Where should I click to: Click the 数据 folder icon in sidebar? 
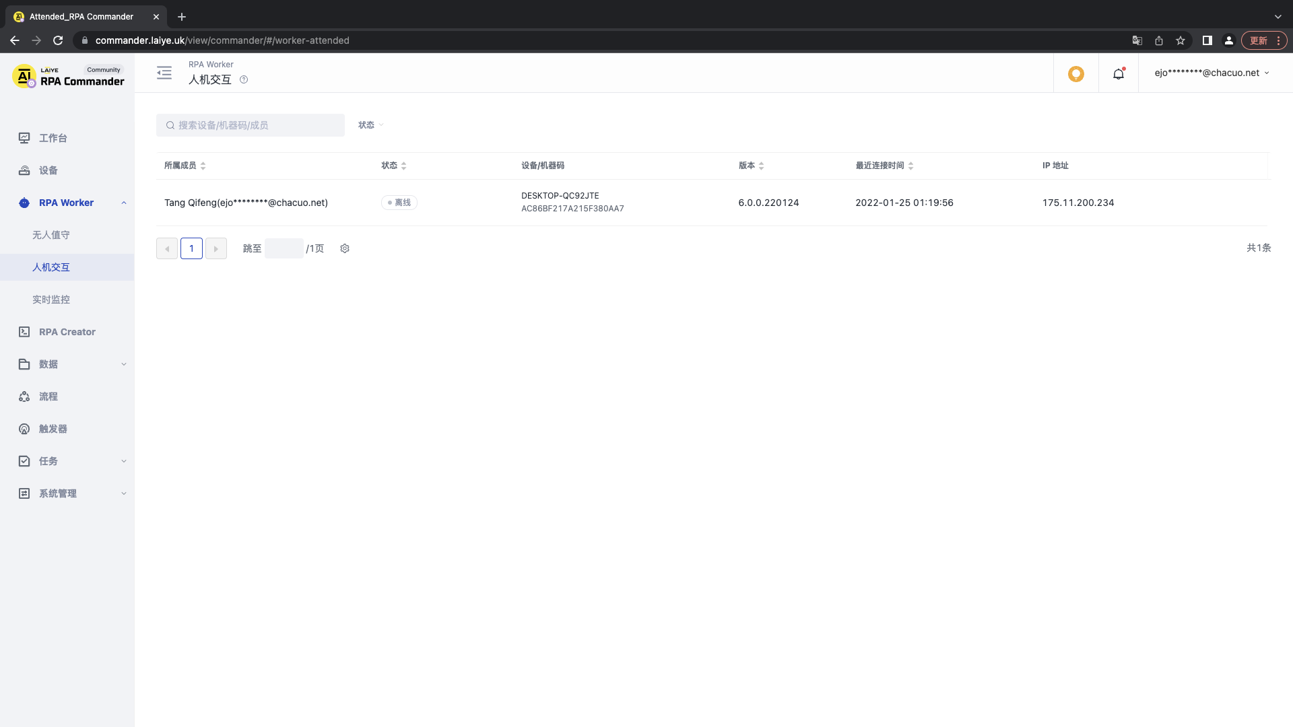(x=24, y=364)
